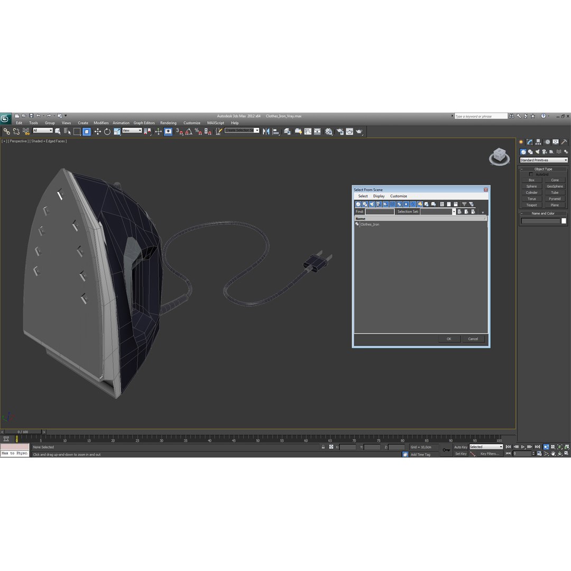Save the file using the floppy icon
Viewport: 571px width, 571px height.
(x=31, y=116)
